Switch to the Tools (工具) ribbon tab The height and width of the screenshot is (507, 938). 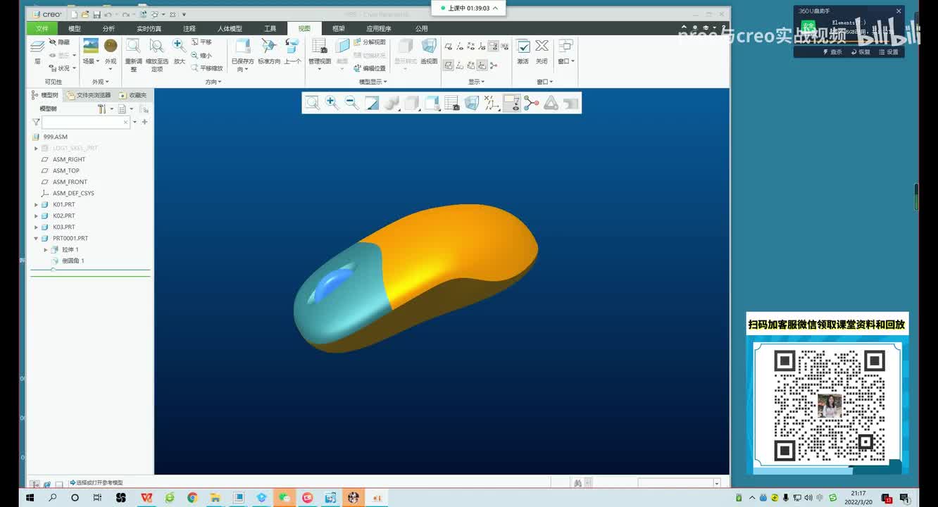point(270,29)
